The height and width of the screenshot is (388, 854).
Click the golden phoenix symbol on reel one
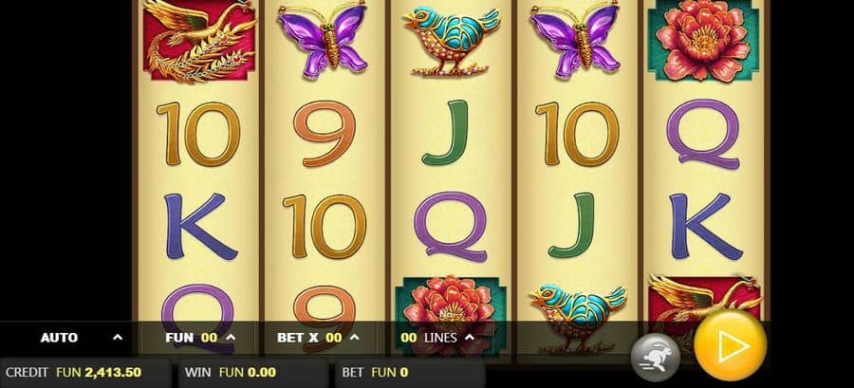coord(199,42)
